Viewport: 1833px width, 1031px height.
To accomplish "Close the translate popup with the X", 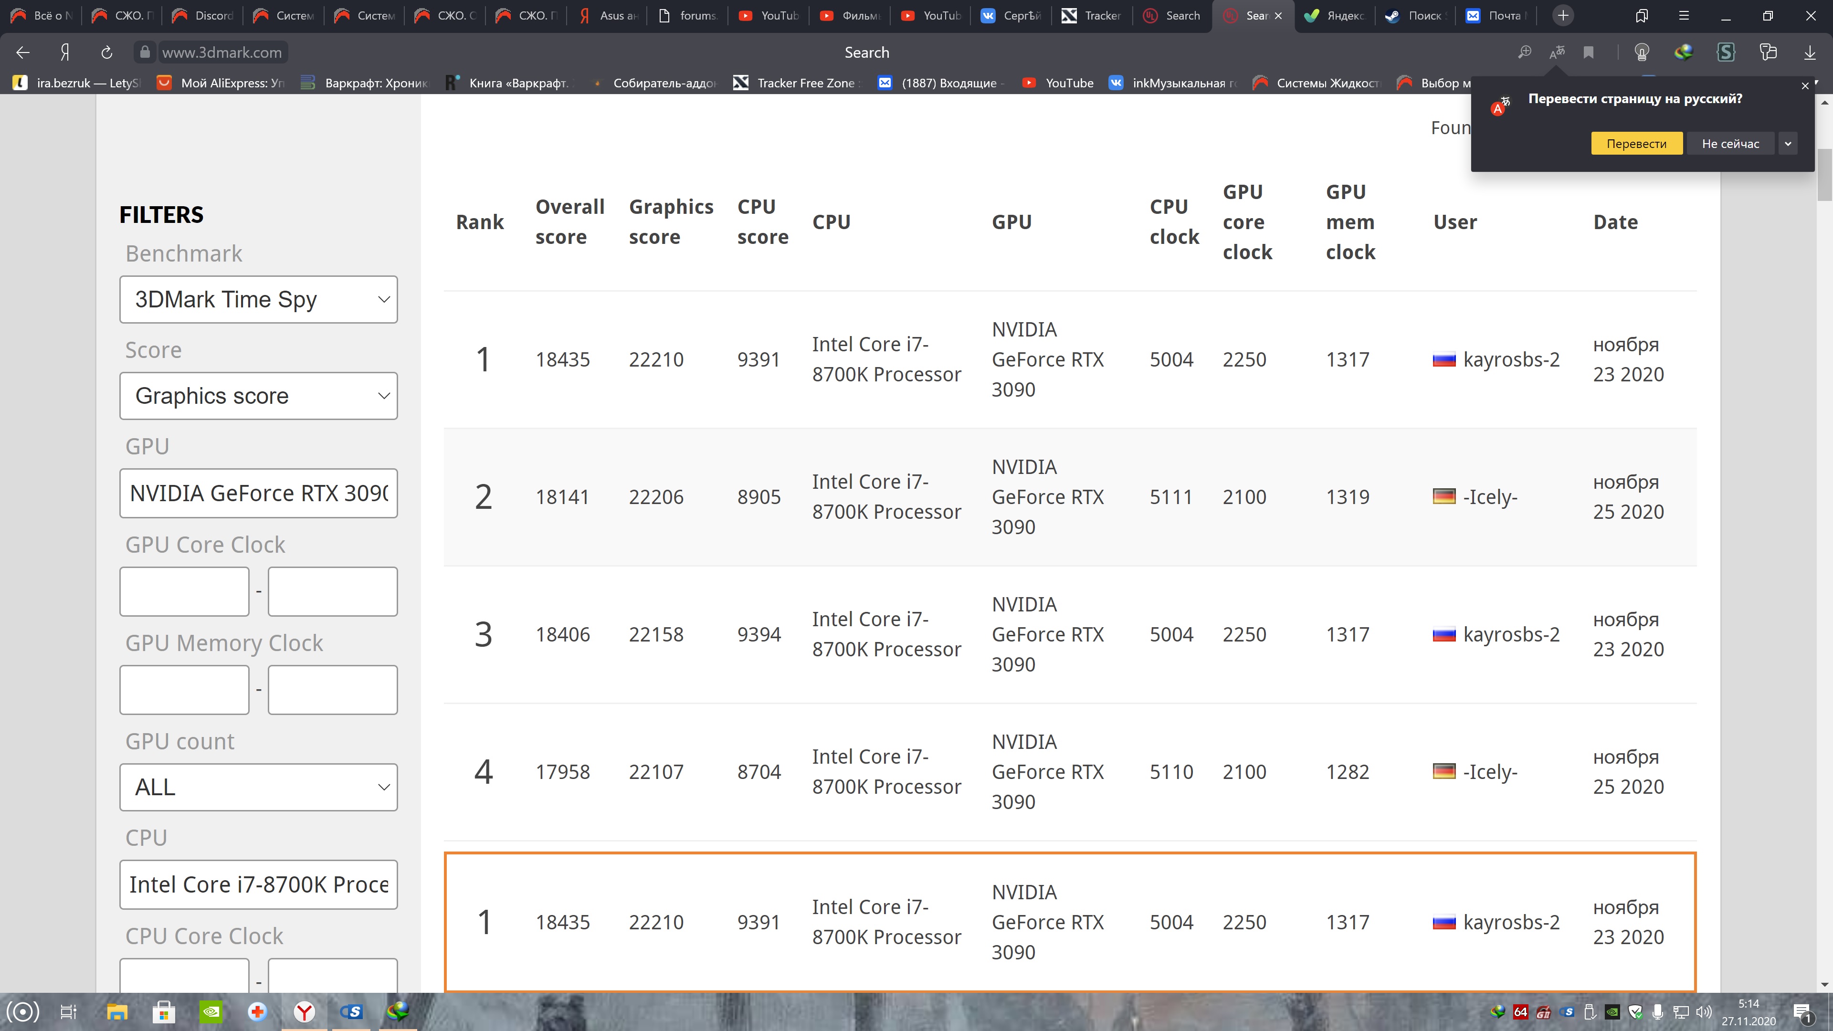I will [1804, 85].
